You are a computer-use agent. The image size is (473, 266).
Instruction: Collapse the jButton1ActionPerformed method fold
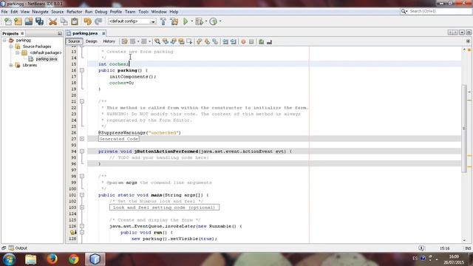click(82, 151)
